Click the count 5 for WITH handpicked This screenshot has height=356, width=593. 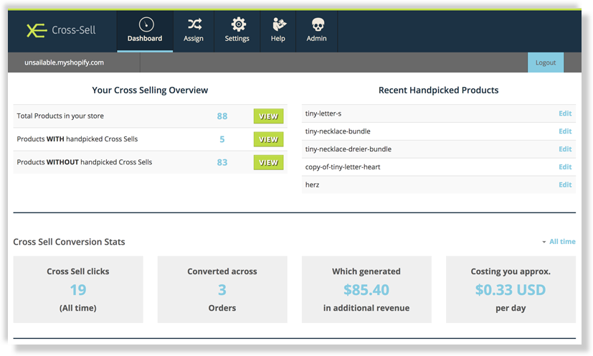coord(222,139)
